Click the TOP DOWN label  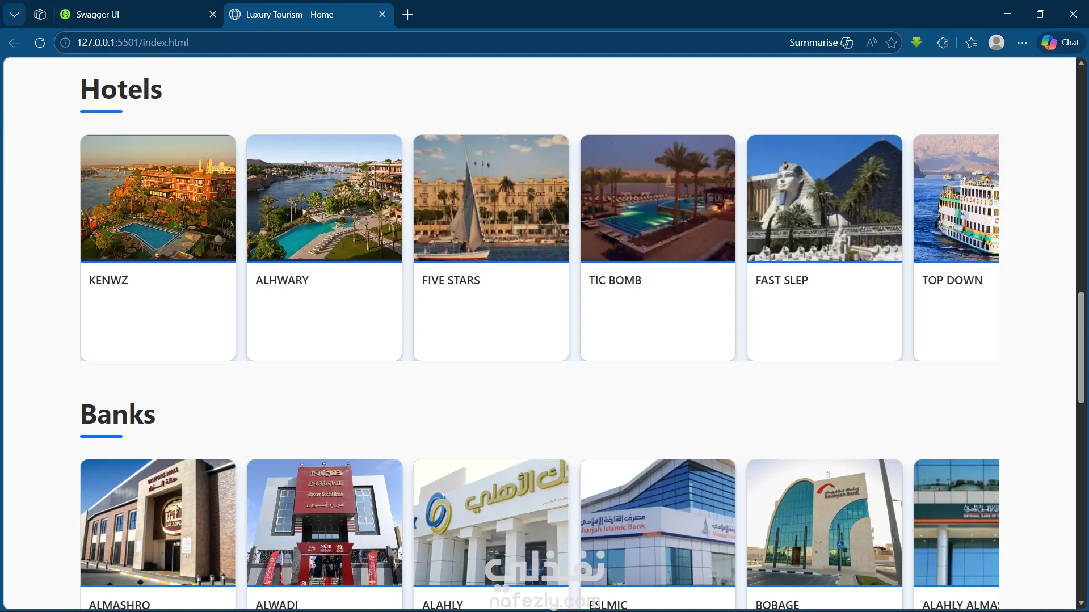coord(952,280)
